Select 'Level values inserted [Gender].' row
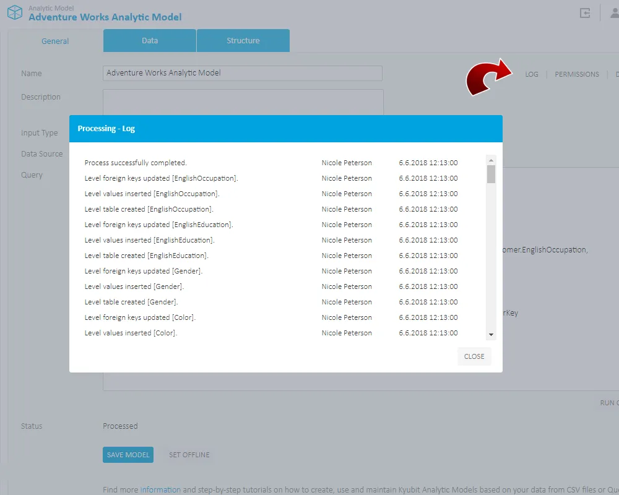This screenshot has width=619, height=495. (271, 286)
